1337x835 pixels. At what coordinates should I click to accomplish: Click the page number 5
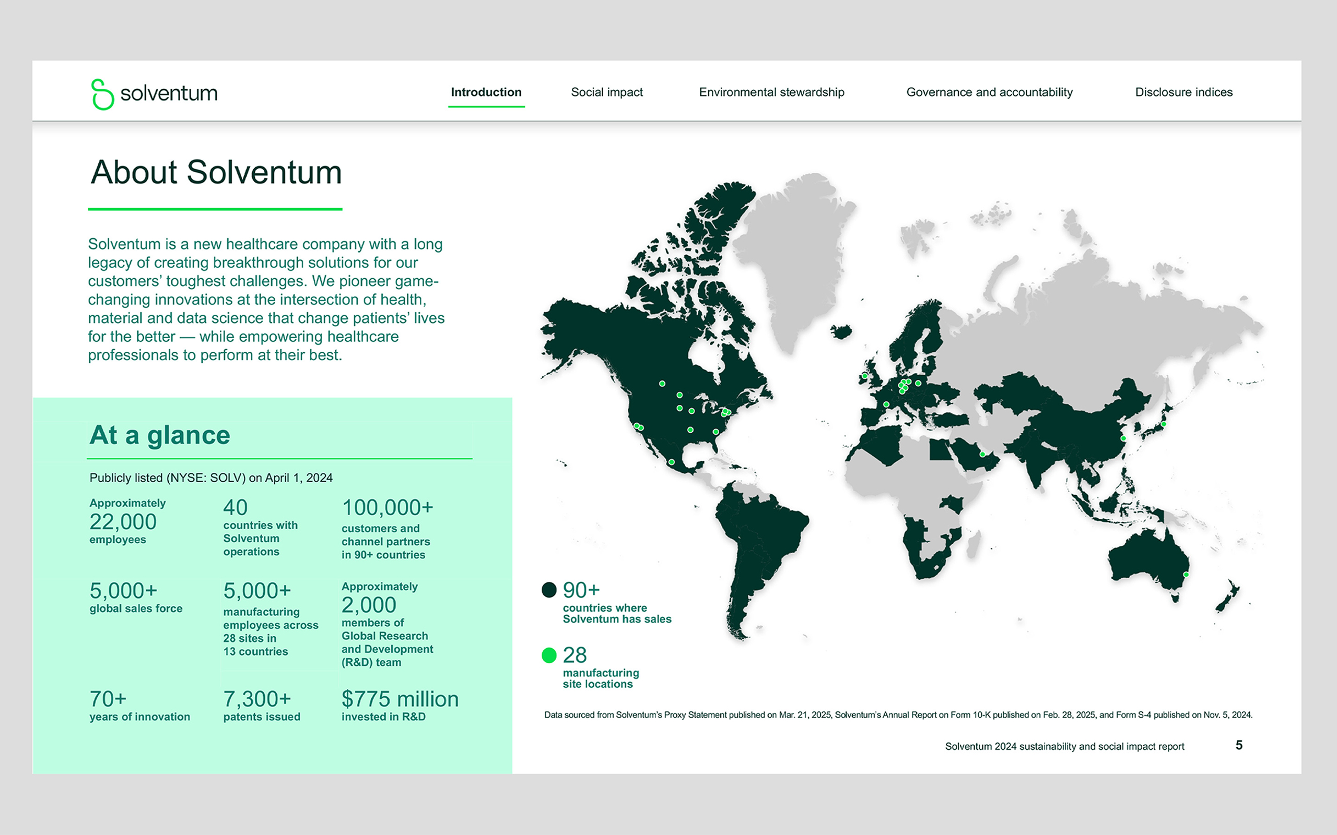pyautogui.click(x=1239, y=745)
